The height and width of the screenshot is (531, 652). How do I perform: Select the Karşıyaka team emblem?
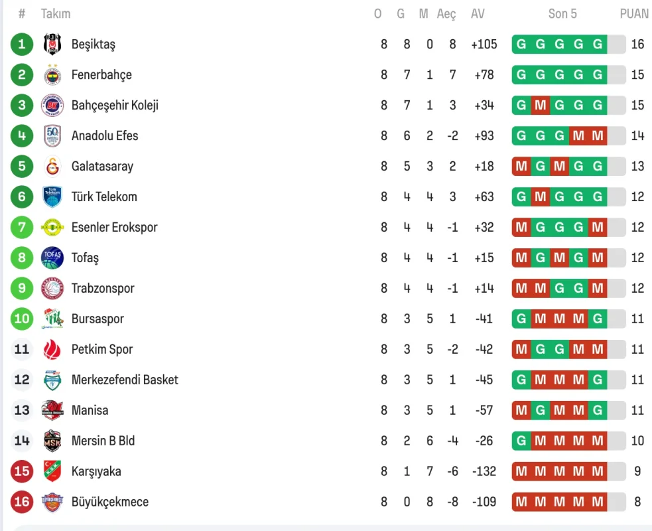click(52, 472)
